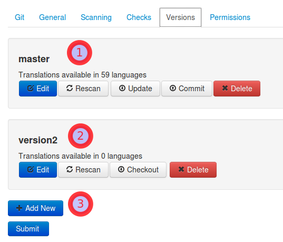This screenshot has height=242, width=283.
Task: Rescan the version2 entry
Action: [x=83, y=170]
